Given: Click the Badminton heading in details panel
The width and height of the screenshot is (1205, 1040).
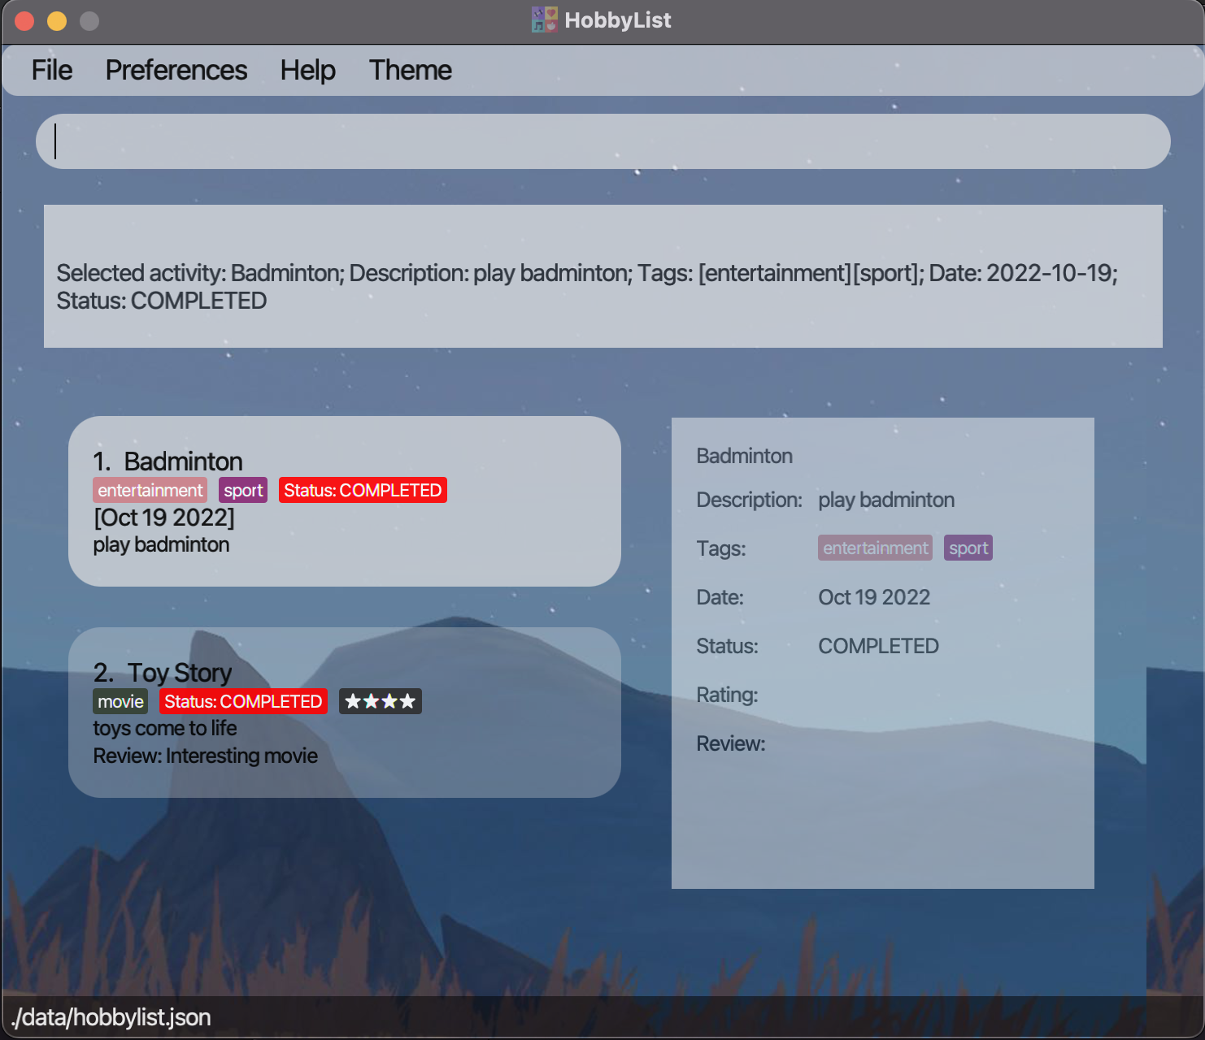Looking at the screenshot, I should pos(744,456).
